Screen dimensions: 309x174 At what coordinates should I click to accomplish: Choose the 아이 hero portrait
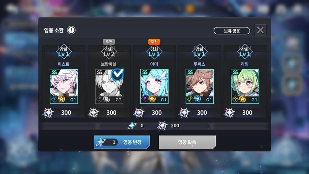tap(154, 87)
